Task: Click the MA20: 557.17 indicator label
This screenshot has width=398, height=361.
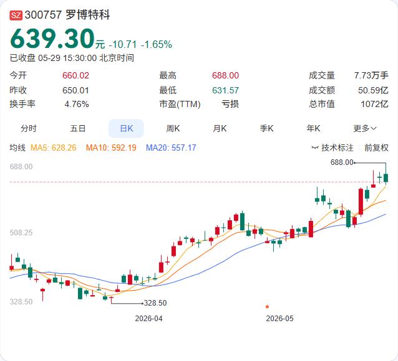Action: 171,148
